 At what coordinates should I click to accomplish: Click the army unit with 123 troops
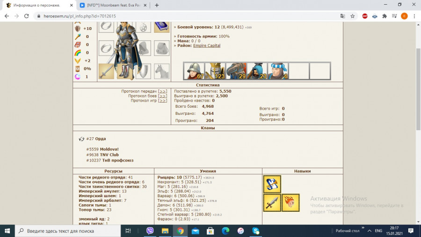pyautogui.click(x=215, y=71)
